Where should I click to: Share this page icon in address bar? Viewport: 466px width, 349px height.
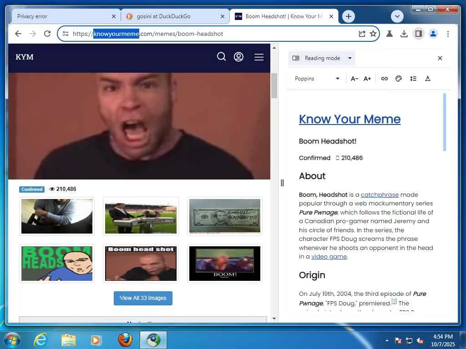362,34
